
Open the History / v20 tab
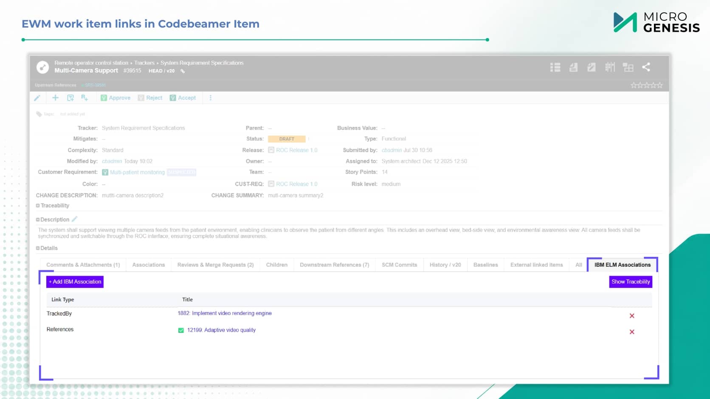pos(445,265)
